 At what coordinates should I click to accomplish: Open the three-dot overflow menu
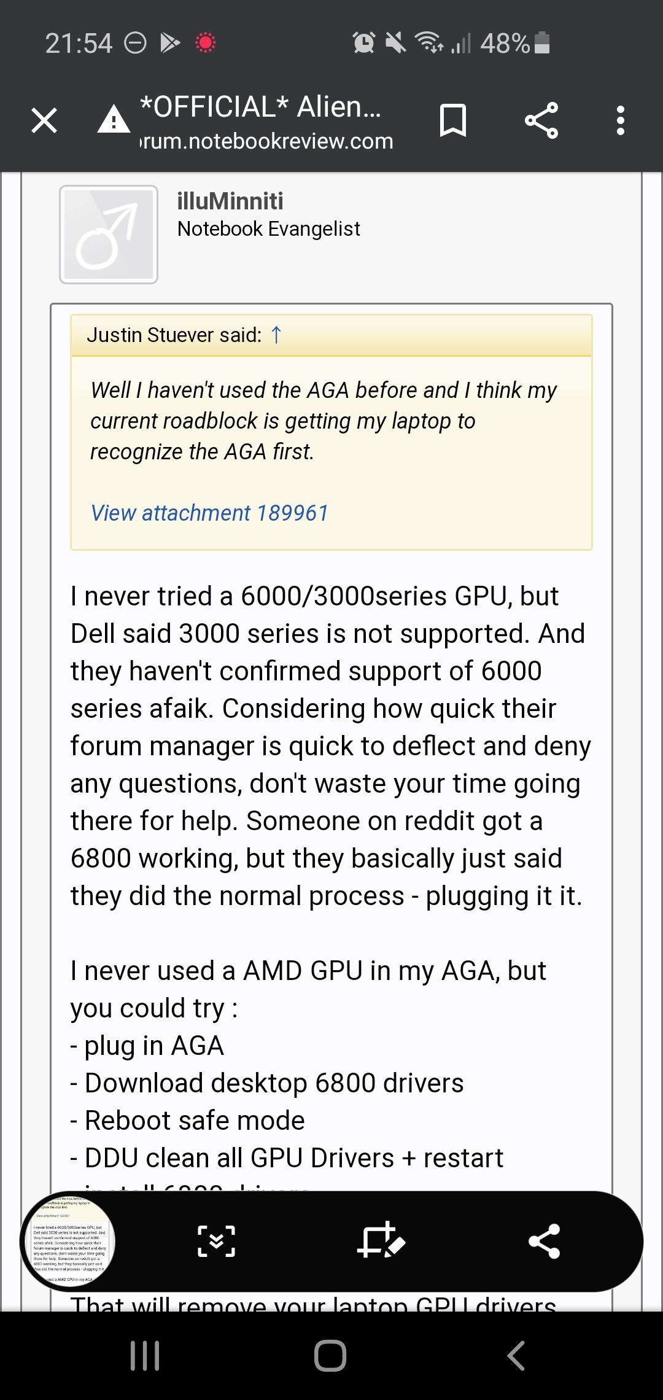point(621,120)
